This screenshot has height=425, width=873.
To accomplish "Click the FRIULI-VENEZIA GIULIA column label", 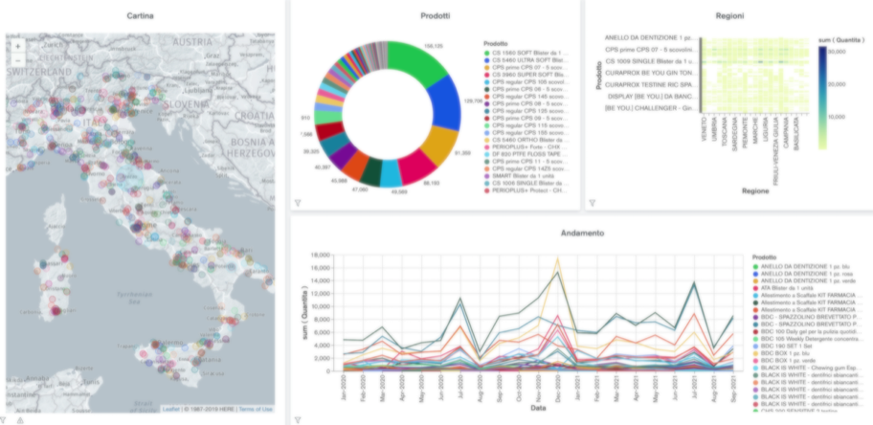I will [x=775, y=149].
